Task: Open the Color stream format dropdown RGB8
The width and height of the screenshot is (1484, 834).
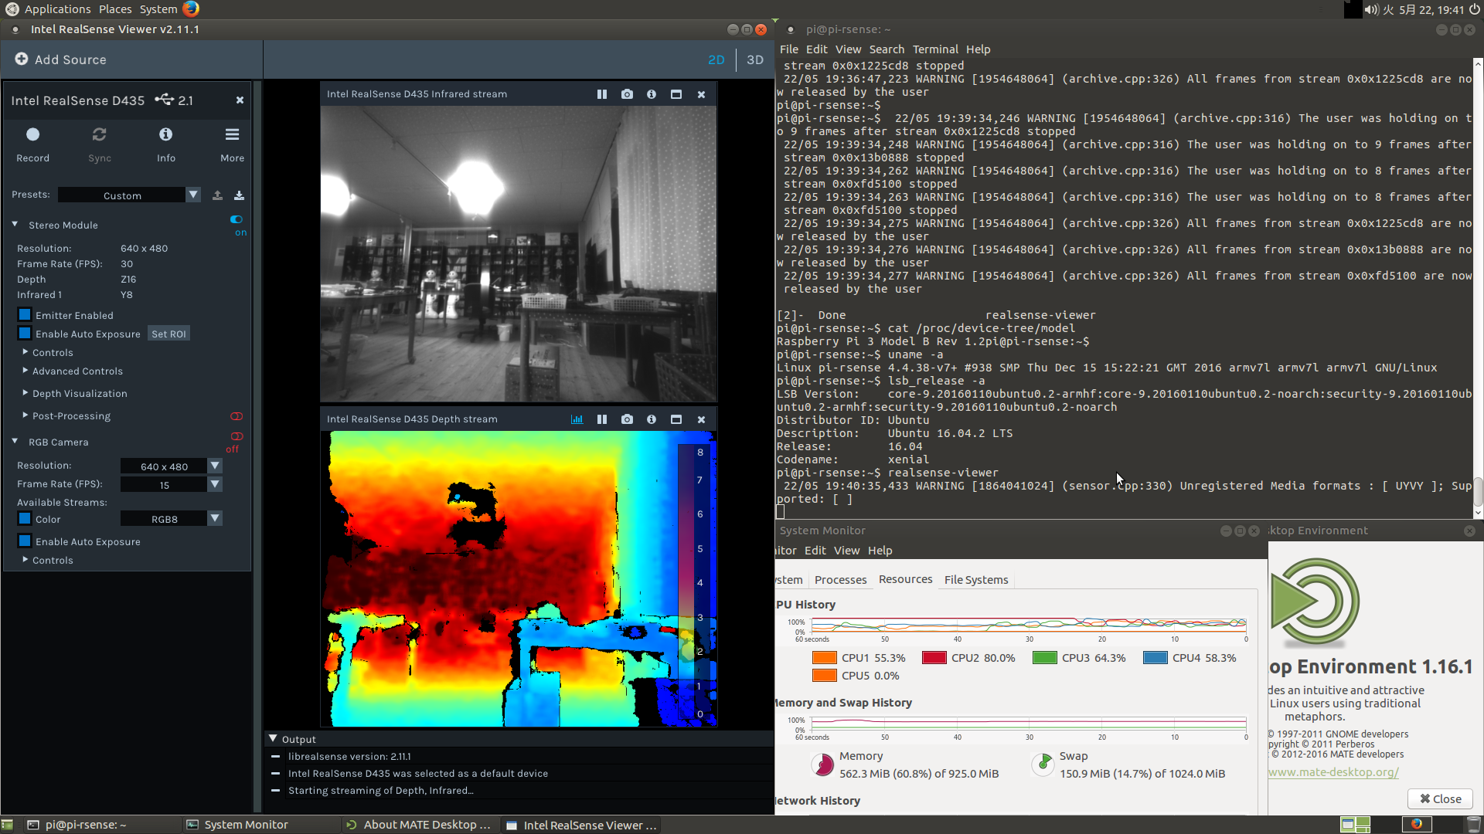Action: pos(214,518)
